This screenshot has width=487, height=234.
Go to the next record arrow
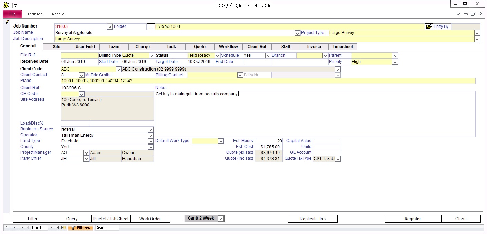[x=52, y=228]
